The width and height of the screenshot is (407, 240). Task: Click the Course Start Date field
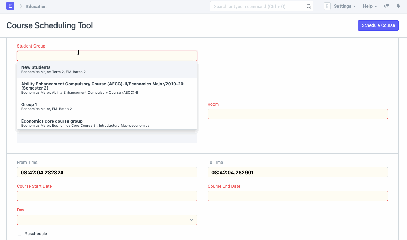107,196
